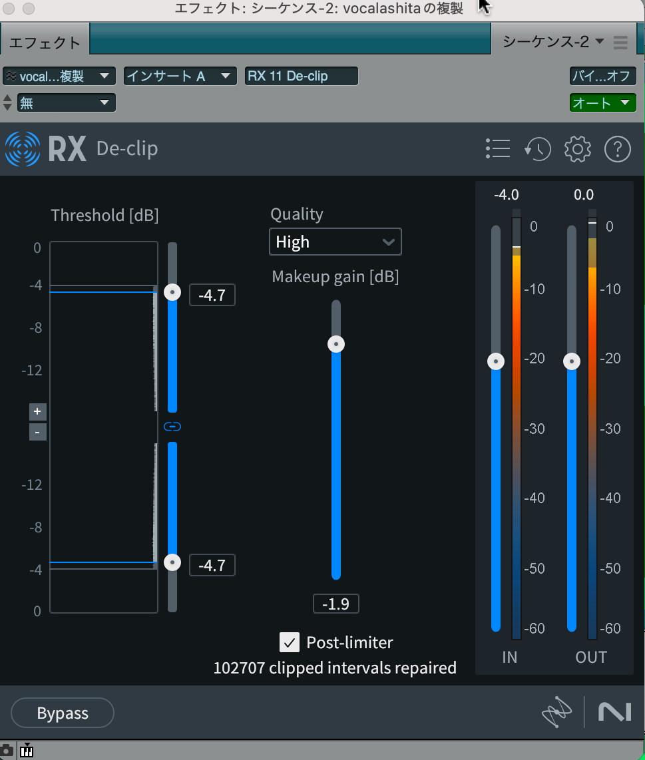Image resolution: width=645 pixels, height=760 pixels.
Task: Click the OUT level slider handle
Action: 572,361
